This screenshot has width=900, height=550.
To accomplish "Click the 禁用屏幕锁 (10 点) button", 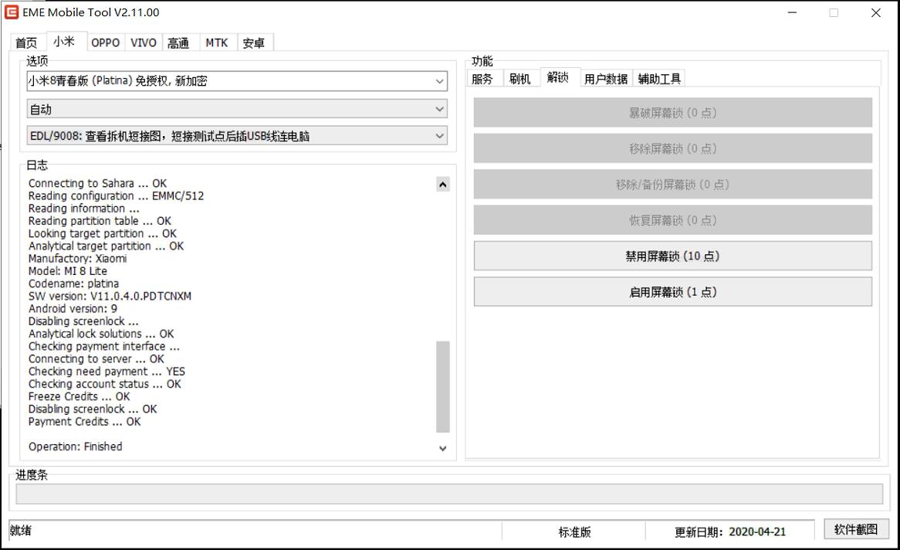I will (x=673, y=256).
